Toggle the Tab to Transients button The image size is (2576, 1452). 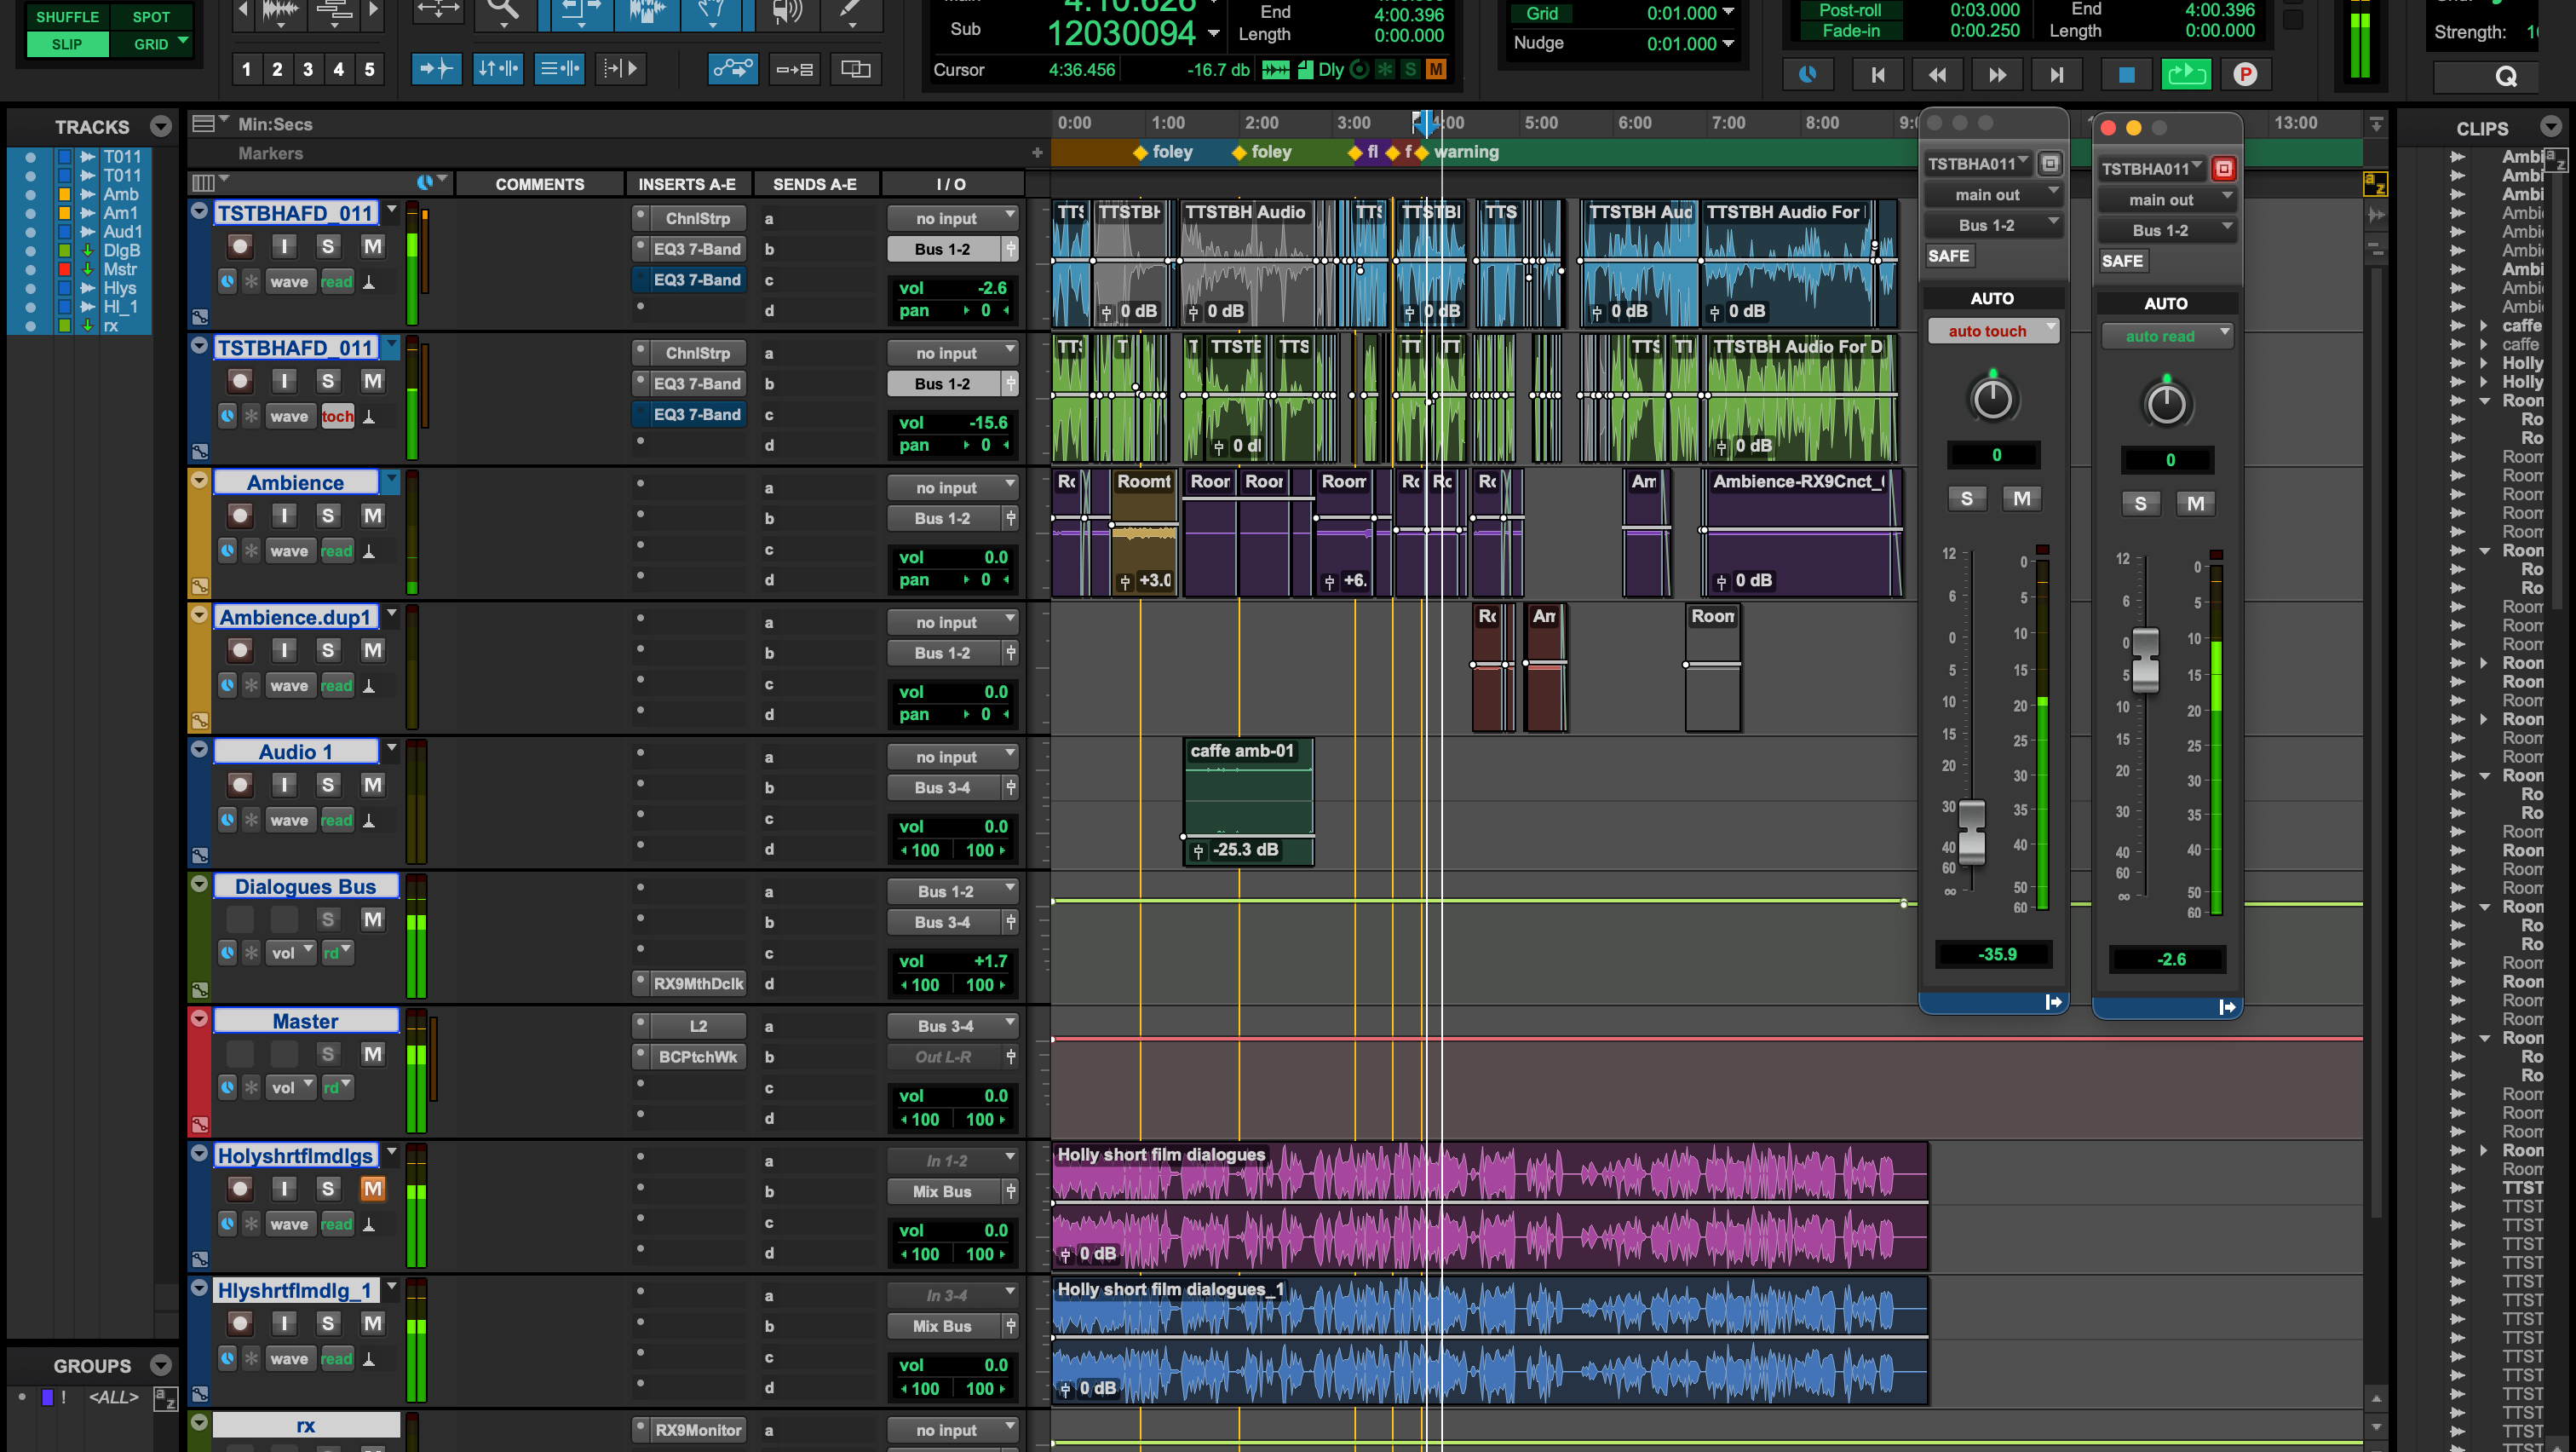tap(437, 68)
